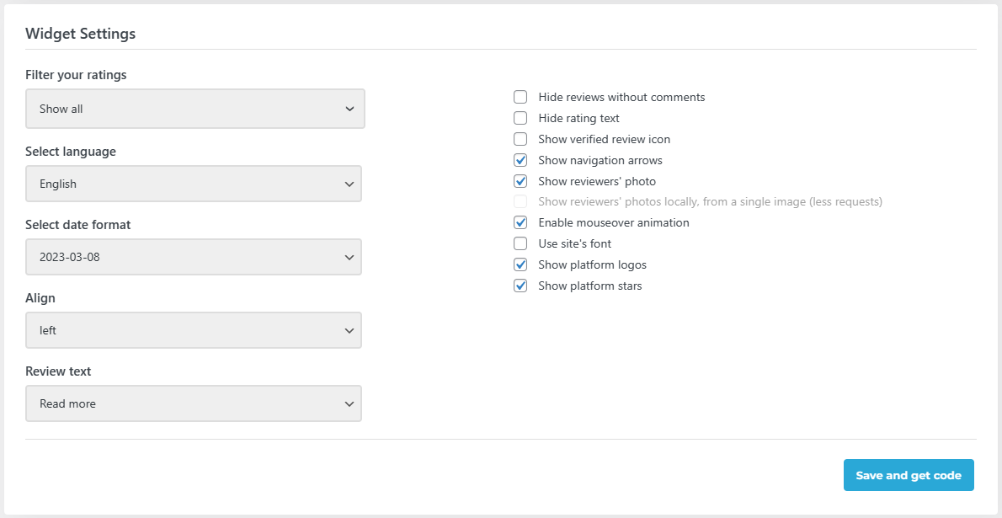The width and height of the screenshot is (1002, 518).
Task: Click the arrow on the left alignment selector
Action: 349,330
